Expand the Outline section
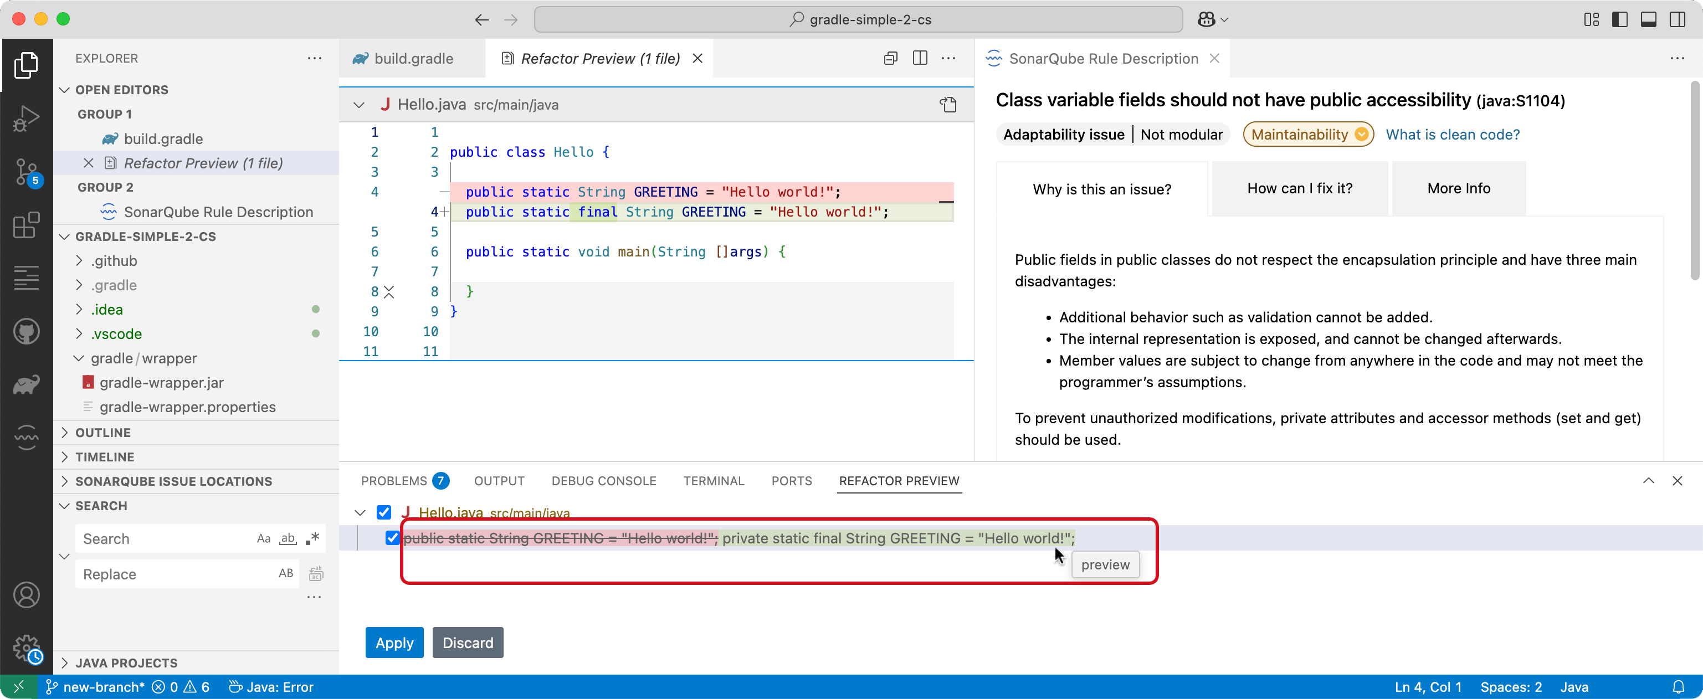 point(64,432)
